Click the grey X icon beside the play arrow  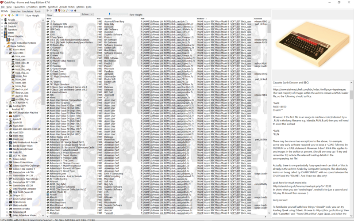[51, 11]
